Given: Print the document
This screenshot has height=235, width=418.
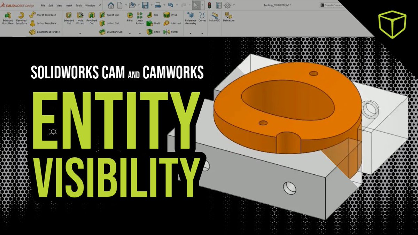Looking at the screenshot, I should tap(158, 5).
